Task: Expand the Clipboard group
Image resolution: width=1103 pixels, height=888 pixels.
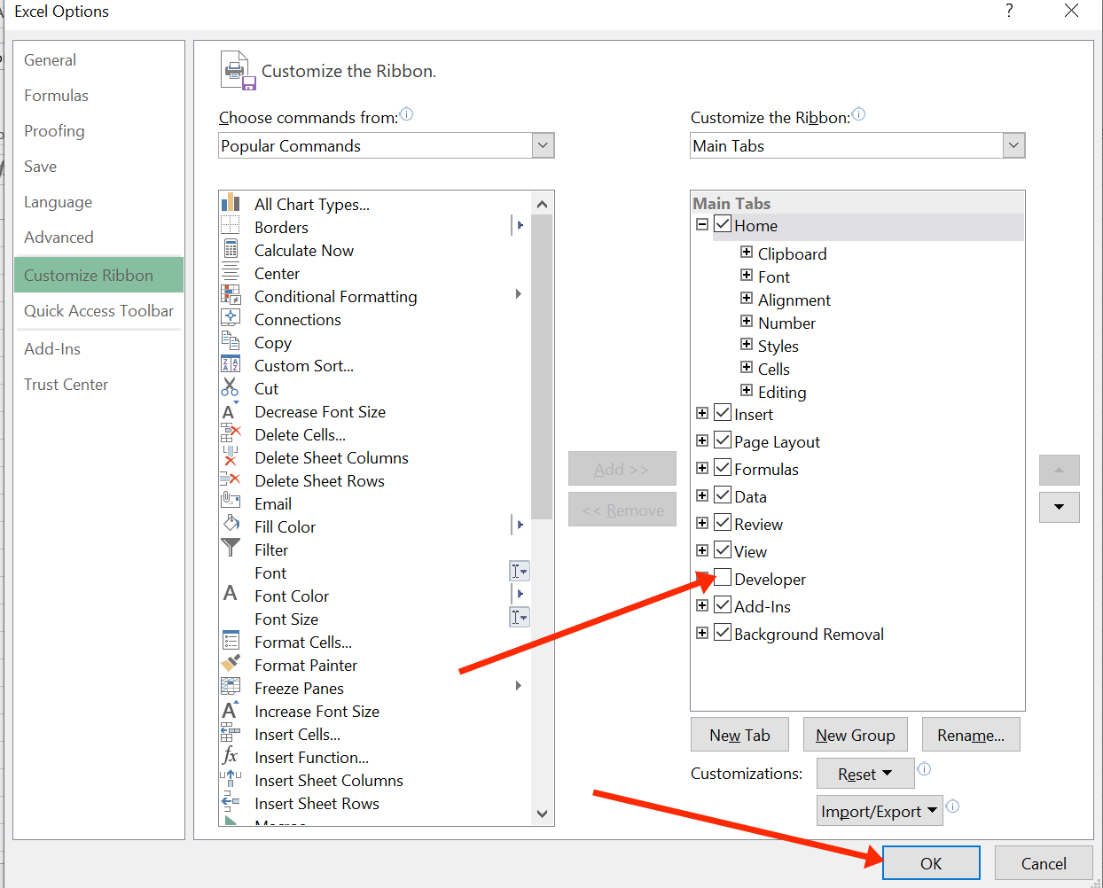Action: (x=747, y=252)
